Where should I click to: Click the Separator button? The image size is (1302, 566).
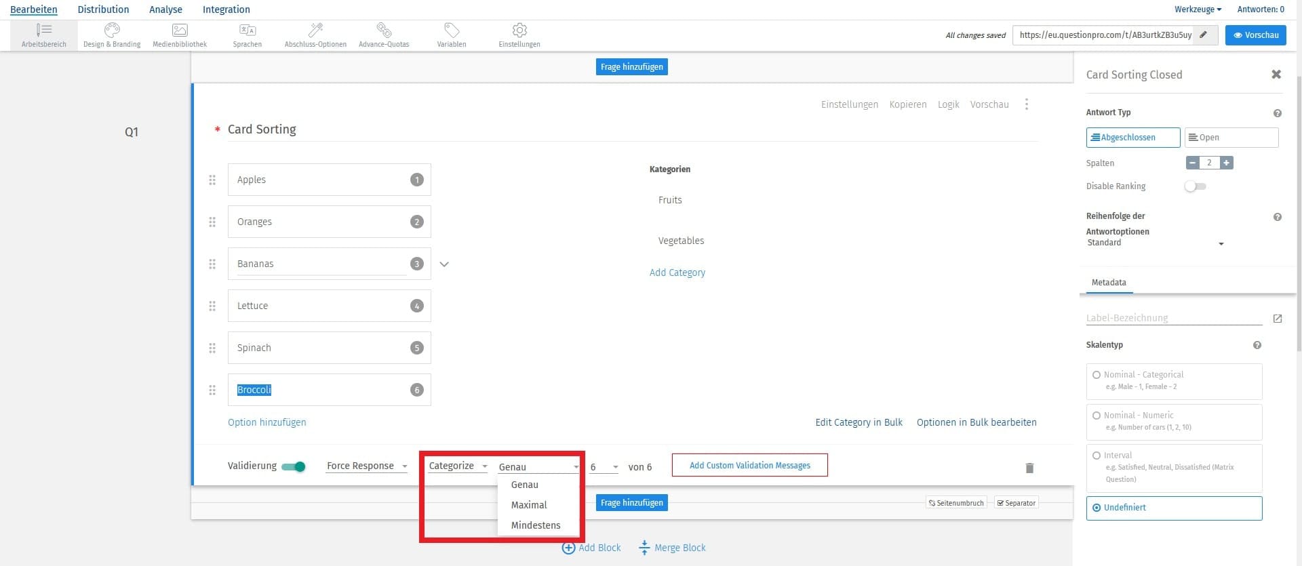[x=1016, y=503]
